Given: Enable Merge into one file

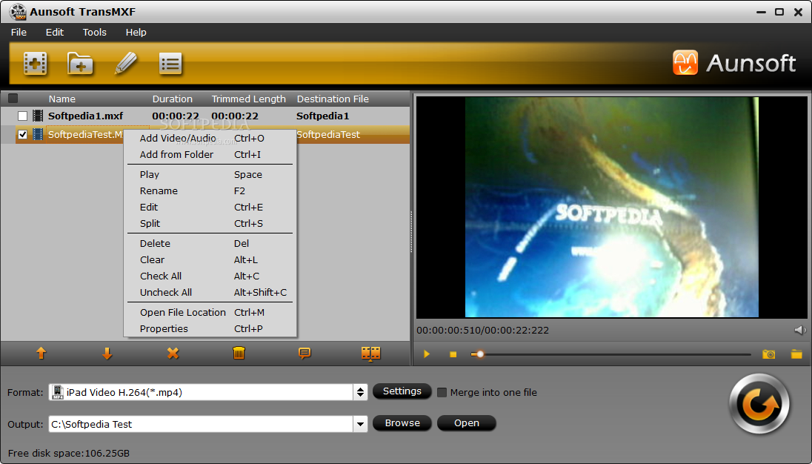Looking at the screenshot, I should click(442, 393).
